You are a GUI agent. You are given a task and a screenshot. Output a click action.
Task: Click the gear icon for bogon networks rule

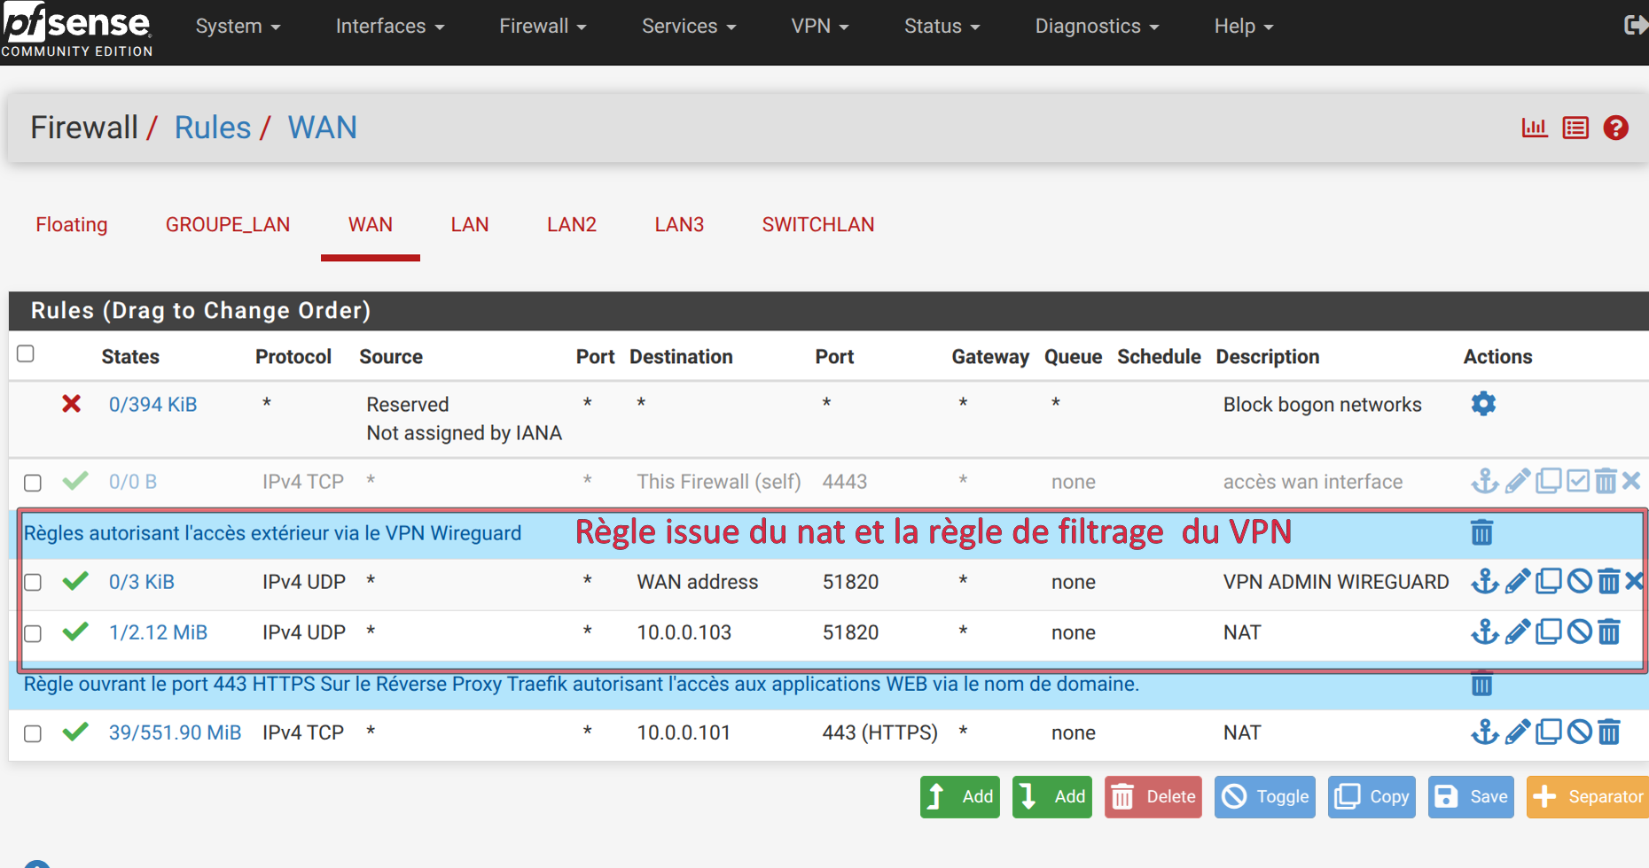[x=1483, y=404]
